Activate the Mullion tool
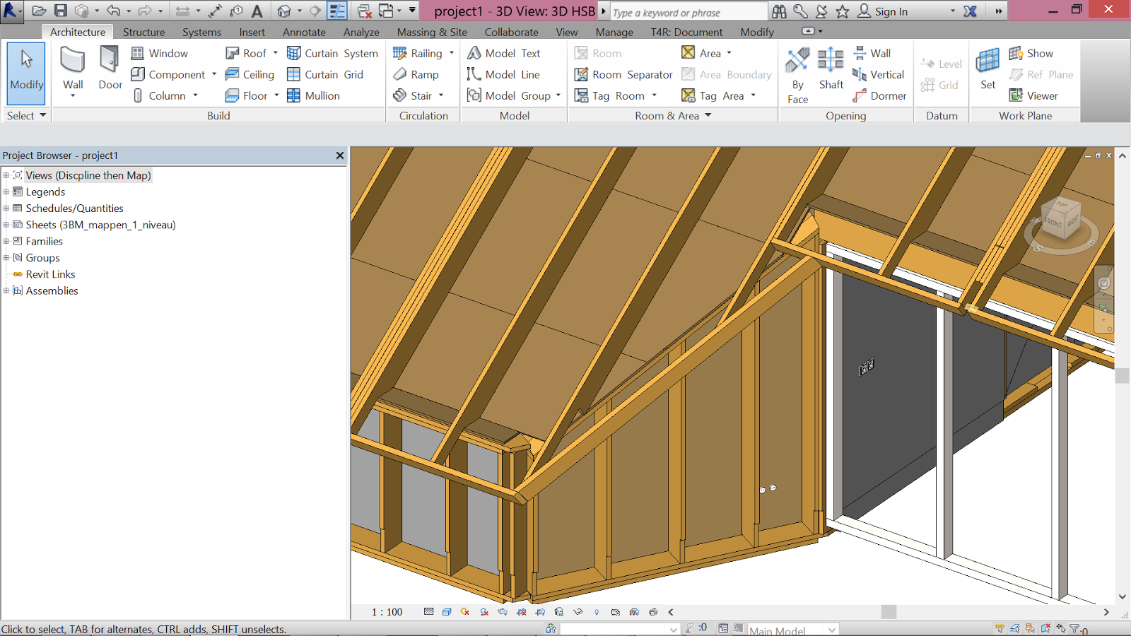1131x636 pixels. (313, 95)
